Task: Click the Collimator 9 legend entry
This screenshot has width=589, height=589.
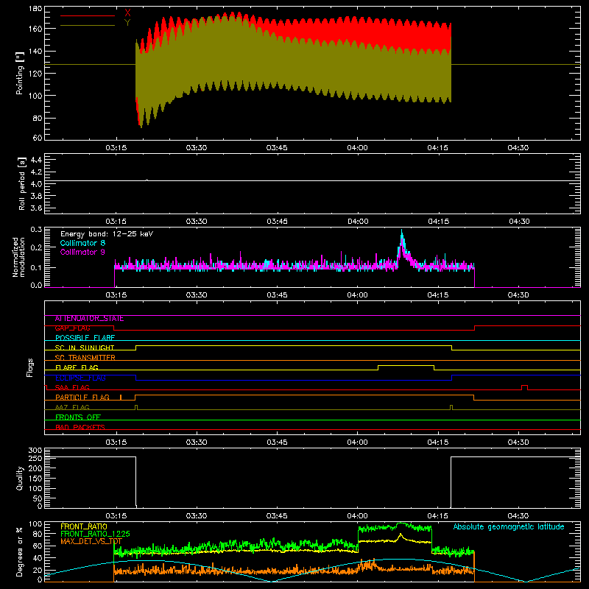Action: 82,252
